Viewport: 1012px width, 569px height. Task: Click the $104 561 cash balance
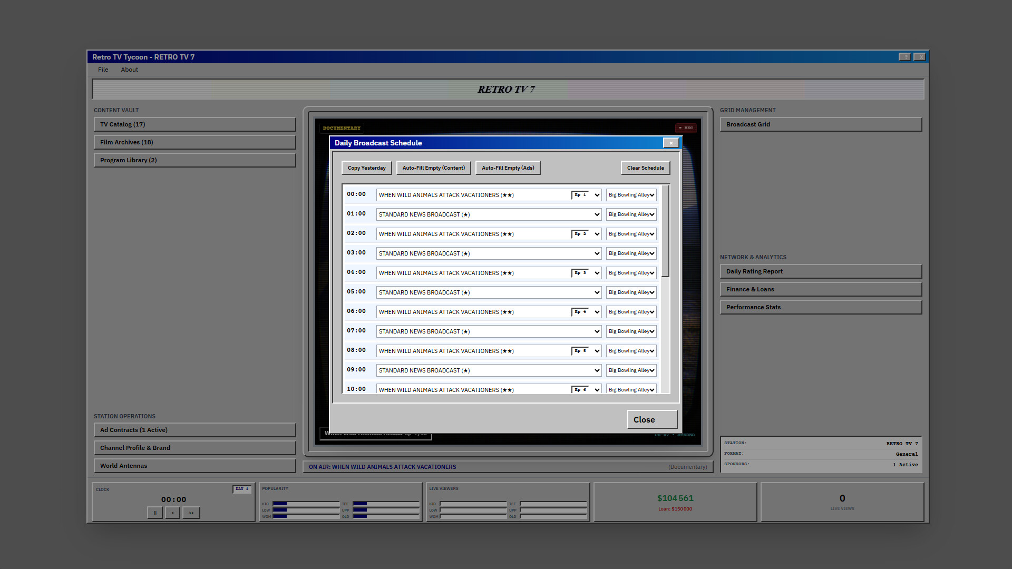(x=675, y=498)
